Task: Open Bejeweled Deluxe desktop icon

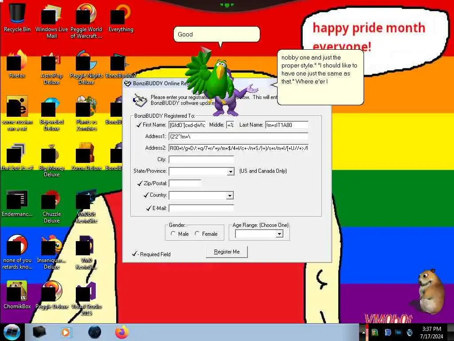Action: pyautogui.click(x=51, y=113)
